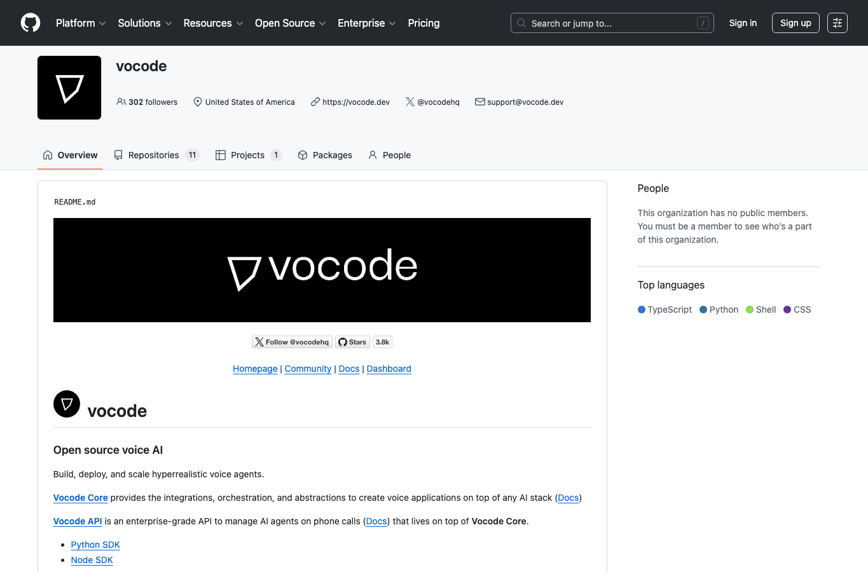Image resolution: width=868 pixels, height=572 pixels.
Task: Expand the Enterprise menu
Action: pyautogui.click(x=367, y=23)
